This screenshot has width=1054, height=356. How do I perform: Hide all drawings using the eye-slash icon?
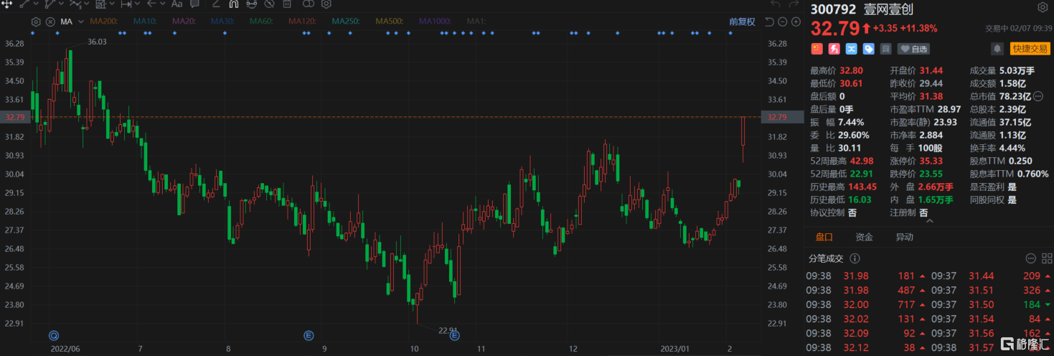pyautogui.click(x=268, y=4)
